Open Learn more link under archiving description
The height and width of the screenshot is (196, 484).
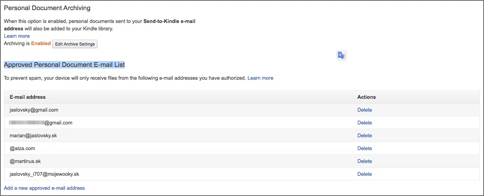point(17,36)
